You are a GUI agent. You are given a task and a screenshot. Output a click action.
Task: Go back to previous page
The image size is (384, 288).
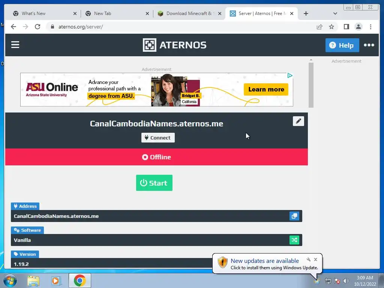(x=13, y=27)
